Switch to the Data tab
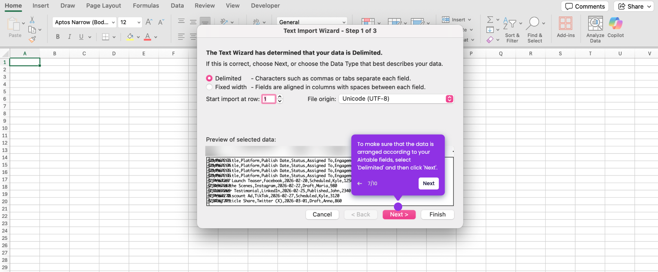 click(177, 6)
